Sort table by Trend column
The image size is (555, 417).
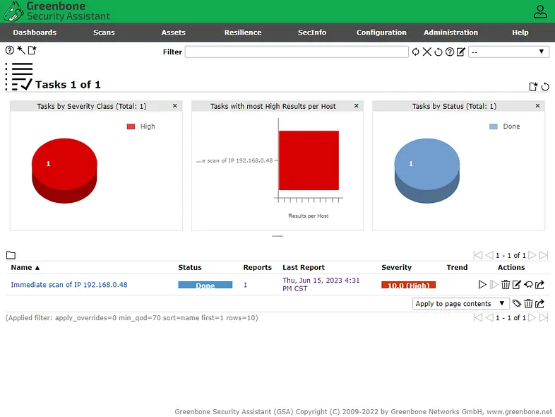[x=457, y=267]
